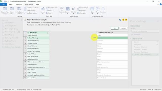
Task: Open Statistics number functions
Action: tap(62, 10)
